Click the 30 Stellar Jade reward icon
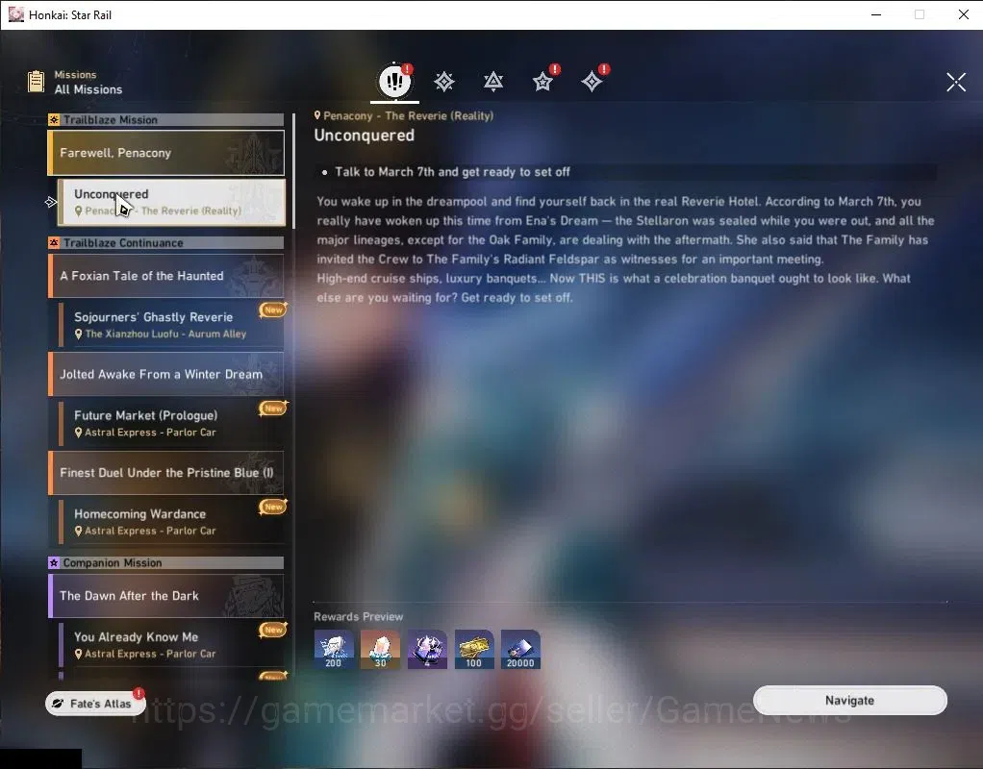Screen dimensions: 983x769 click(381, 649)
